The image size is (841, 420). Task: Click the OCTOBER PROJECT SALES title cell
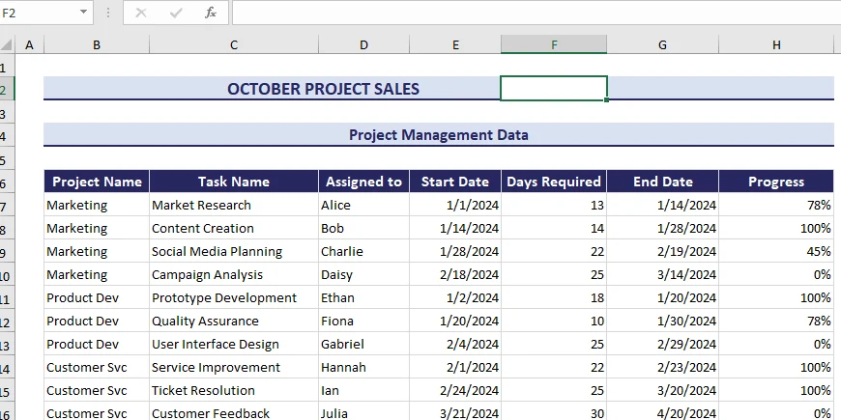coord(324,89)
